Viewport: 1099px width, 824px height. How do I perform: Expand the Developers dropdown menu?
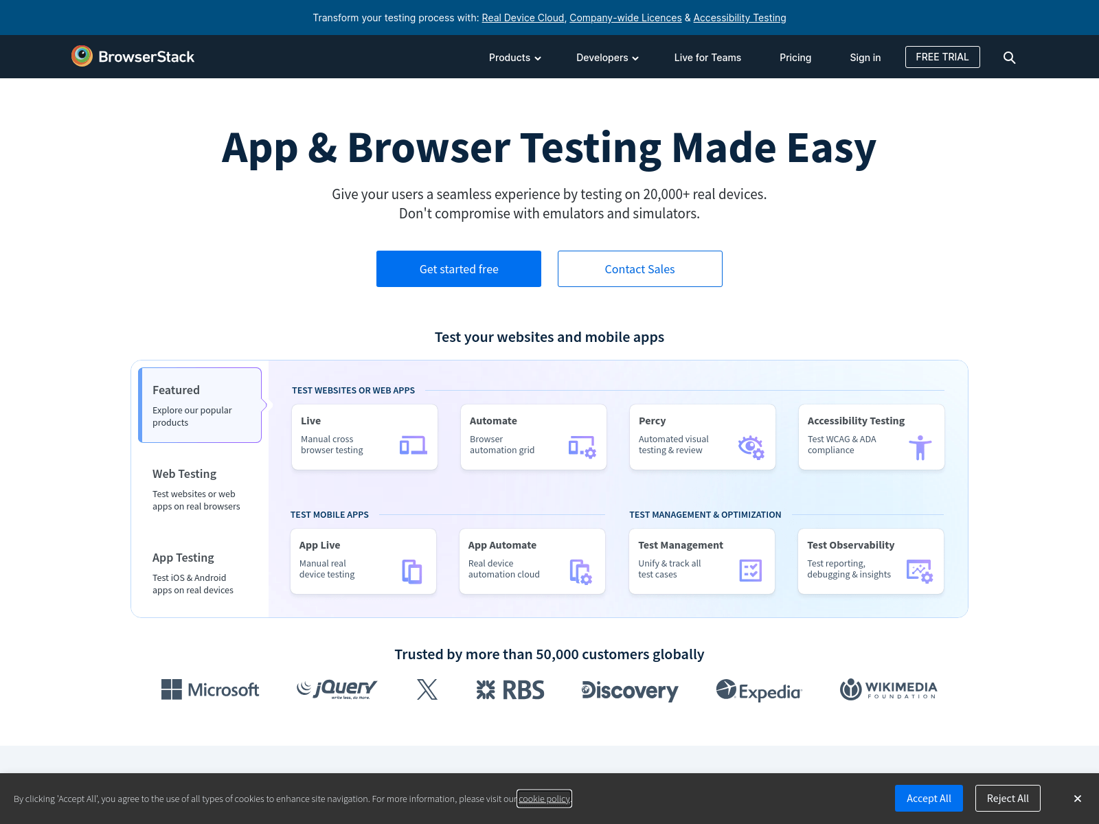point(608,58)
